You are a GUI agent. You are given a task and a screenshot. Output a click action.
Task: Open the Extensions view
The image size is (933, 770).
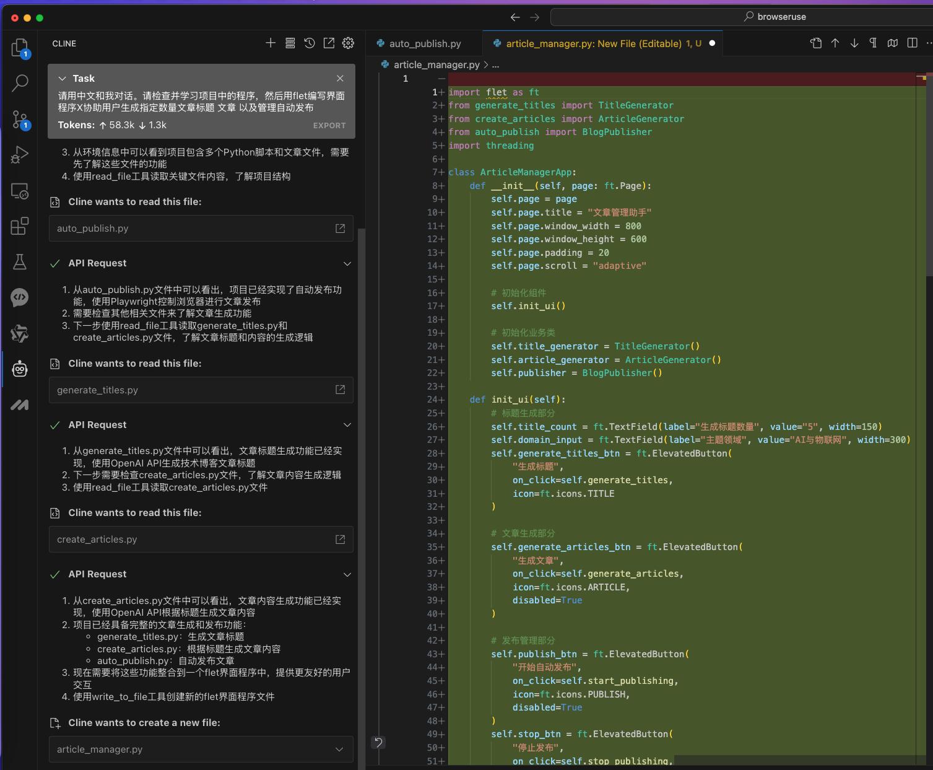pos(20,226)
